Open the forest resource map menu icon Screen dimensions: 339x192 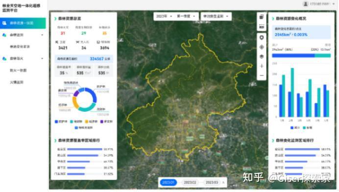tap(4, 23)
